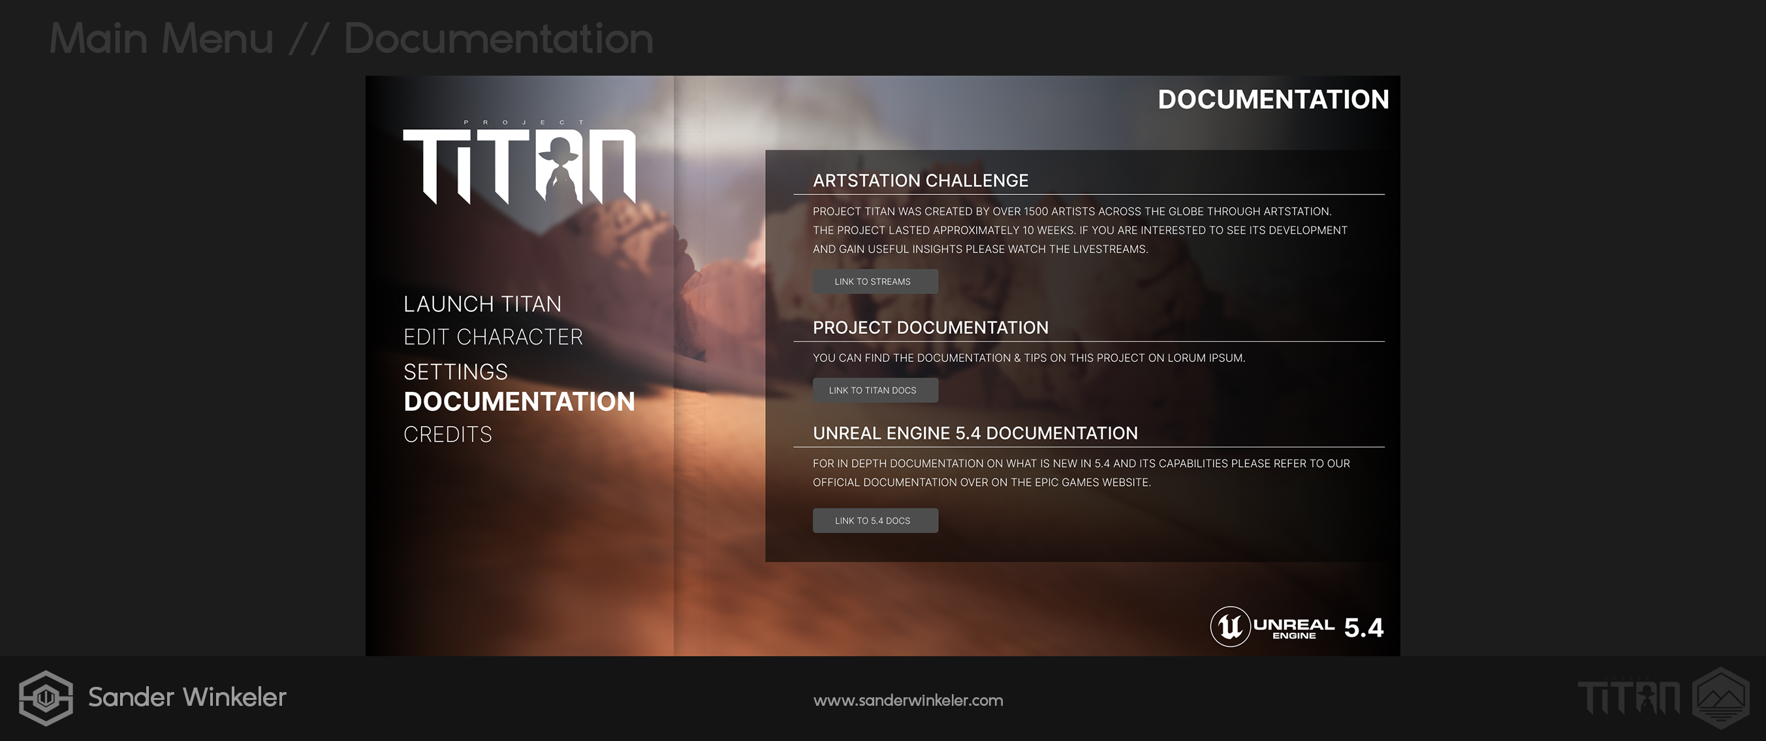Open the Edit Character menu
The width and height of the screenshot is (1766, 741).
pos(493,337)
